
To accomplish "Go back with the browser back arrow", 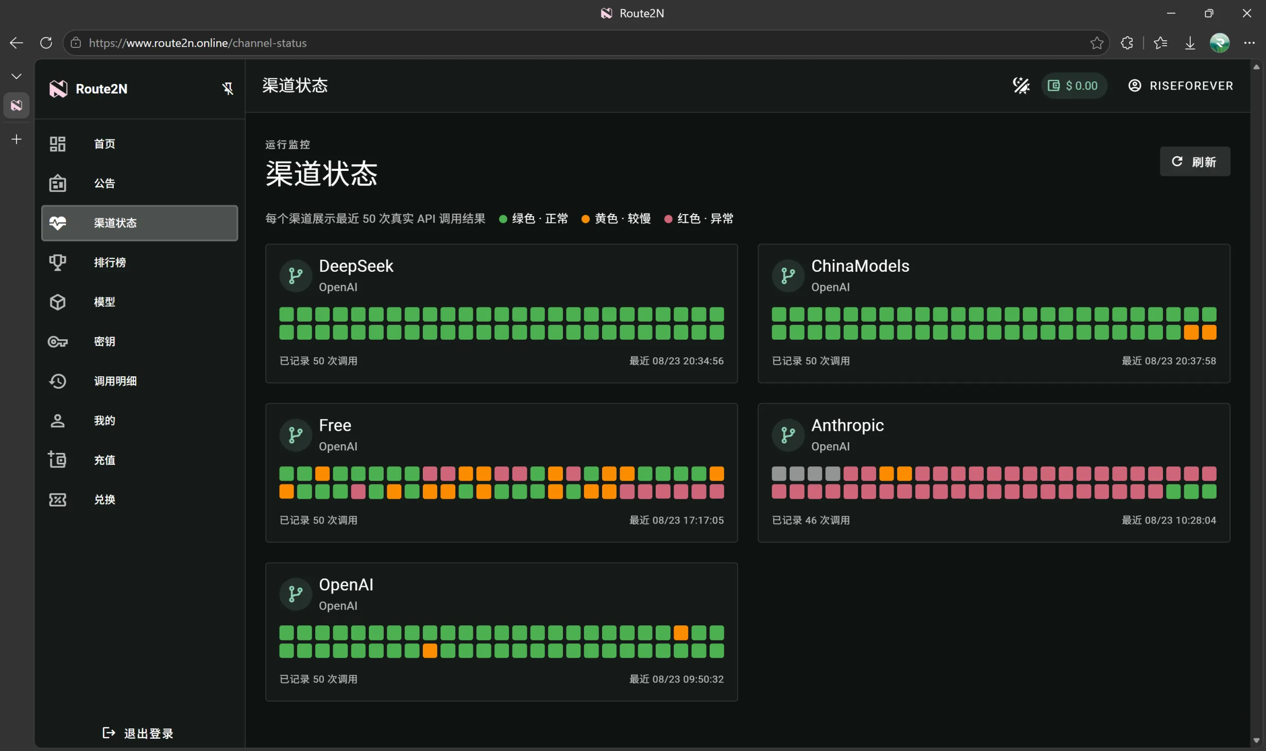I will click(x=16, y=43).
